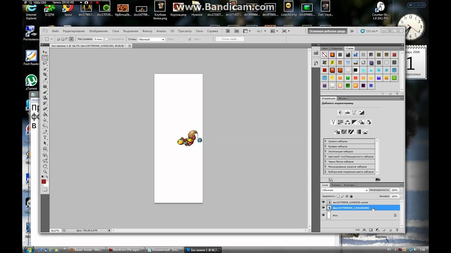Open the Непрозрачность opacity arrow
The width and height of the screenshot is (451, 253).
[400, 190]
